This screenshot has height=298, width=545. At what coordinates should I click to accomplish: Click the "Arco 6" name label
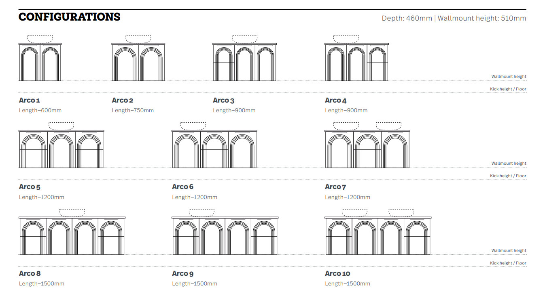pyautogui.click(x=183, y=187)
